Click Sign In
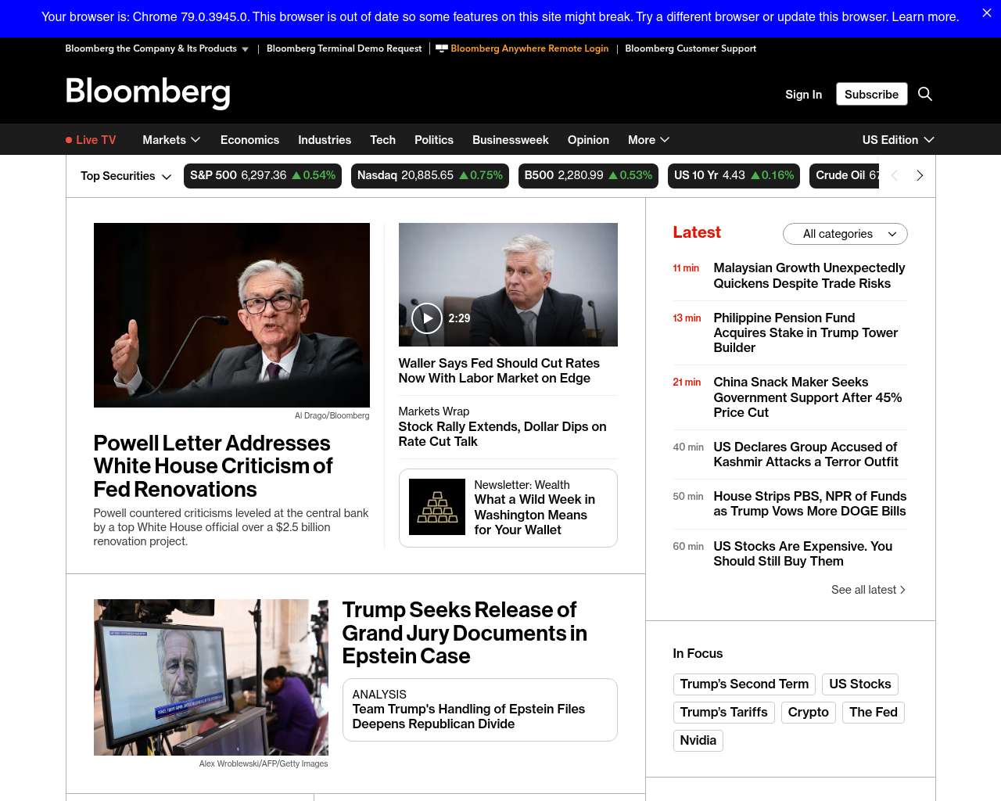Screen dimensions: 1001x801 click(803, 94)
